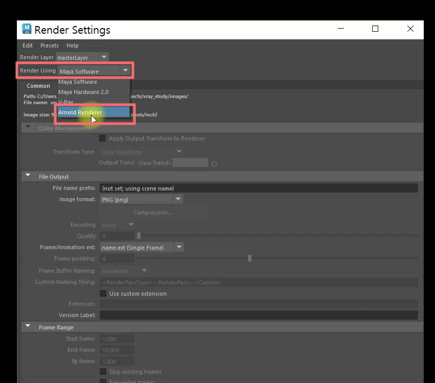Open the Frame Buffer Naming dropdown

[x=124, y=271]
